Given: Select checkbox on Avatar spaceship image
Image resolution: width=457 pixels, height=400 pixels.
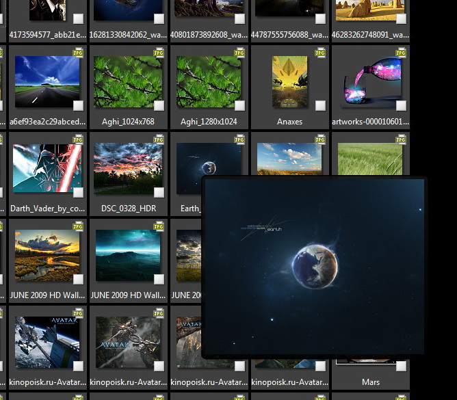Looking at the screenshot, I should pos(78,366).
